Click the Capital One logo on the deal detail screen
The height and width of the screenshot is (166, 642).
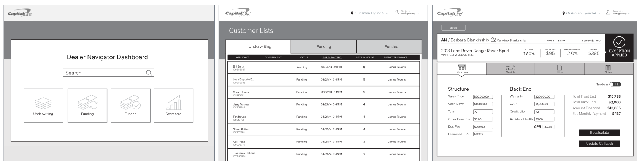(x=450, y=13)
